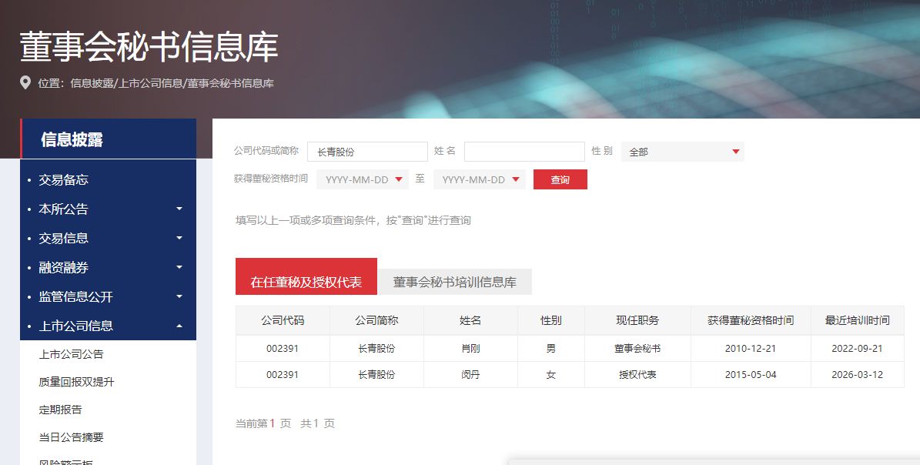The width and height of the screenshot is (920, 465).
Task: Open the 上市公司公告 sublink
Action: (71, 354)
